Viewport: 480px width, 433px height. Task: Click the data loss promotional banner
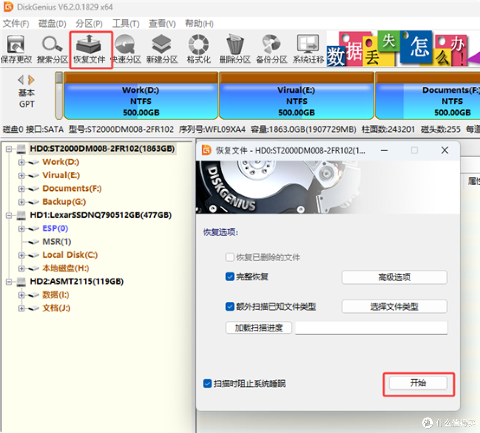[x=403, y=49]
